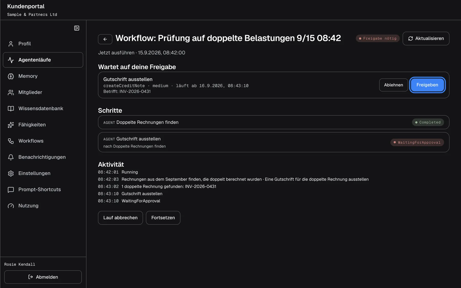
Task: Click the refresh icon in Aktualisieren
Action: (411, 39)
